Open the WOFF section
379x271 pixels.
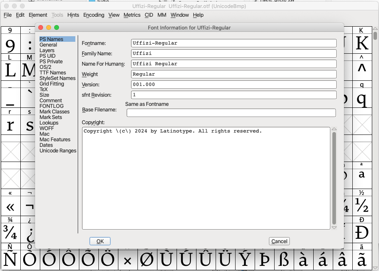[x=47, y=128]
